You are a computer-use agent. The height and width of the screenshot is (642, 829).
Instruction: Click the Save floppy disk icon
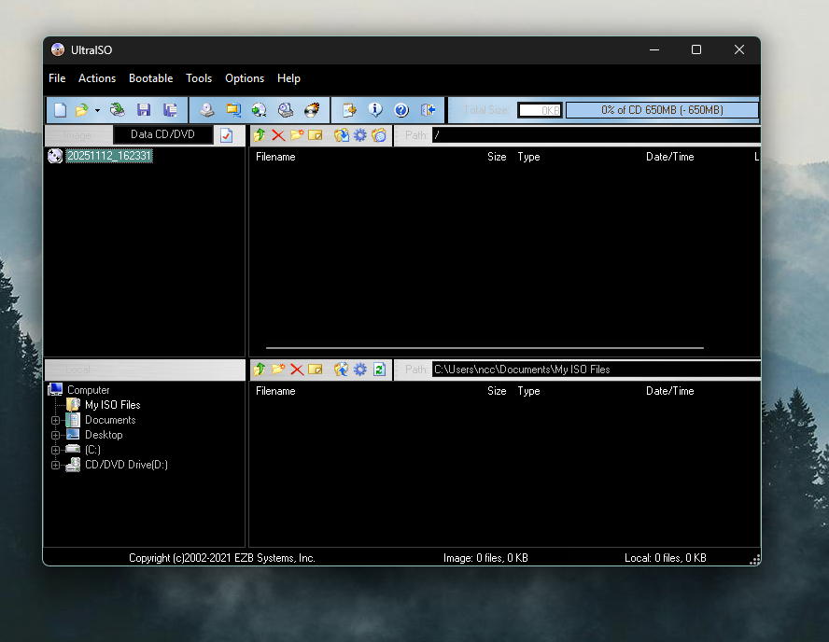coord(144,110)
